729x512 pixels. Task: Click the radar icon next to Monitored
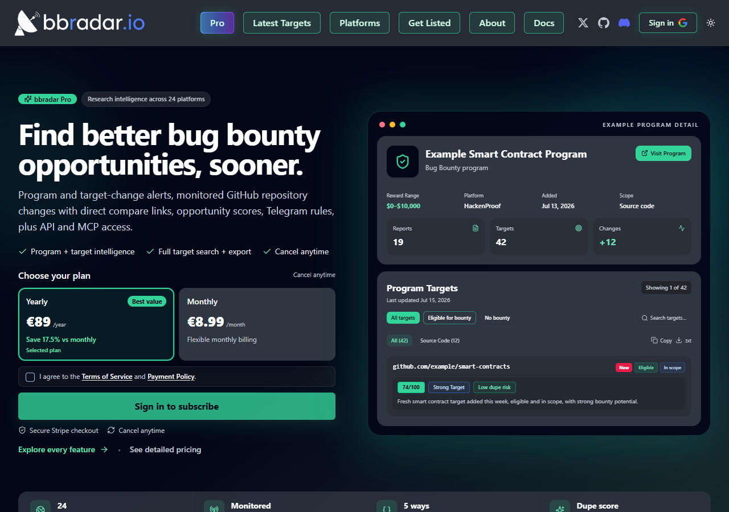click(x=214, y=508)
